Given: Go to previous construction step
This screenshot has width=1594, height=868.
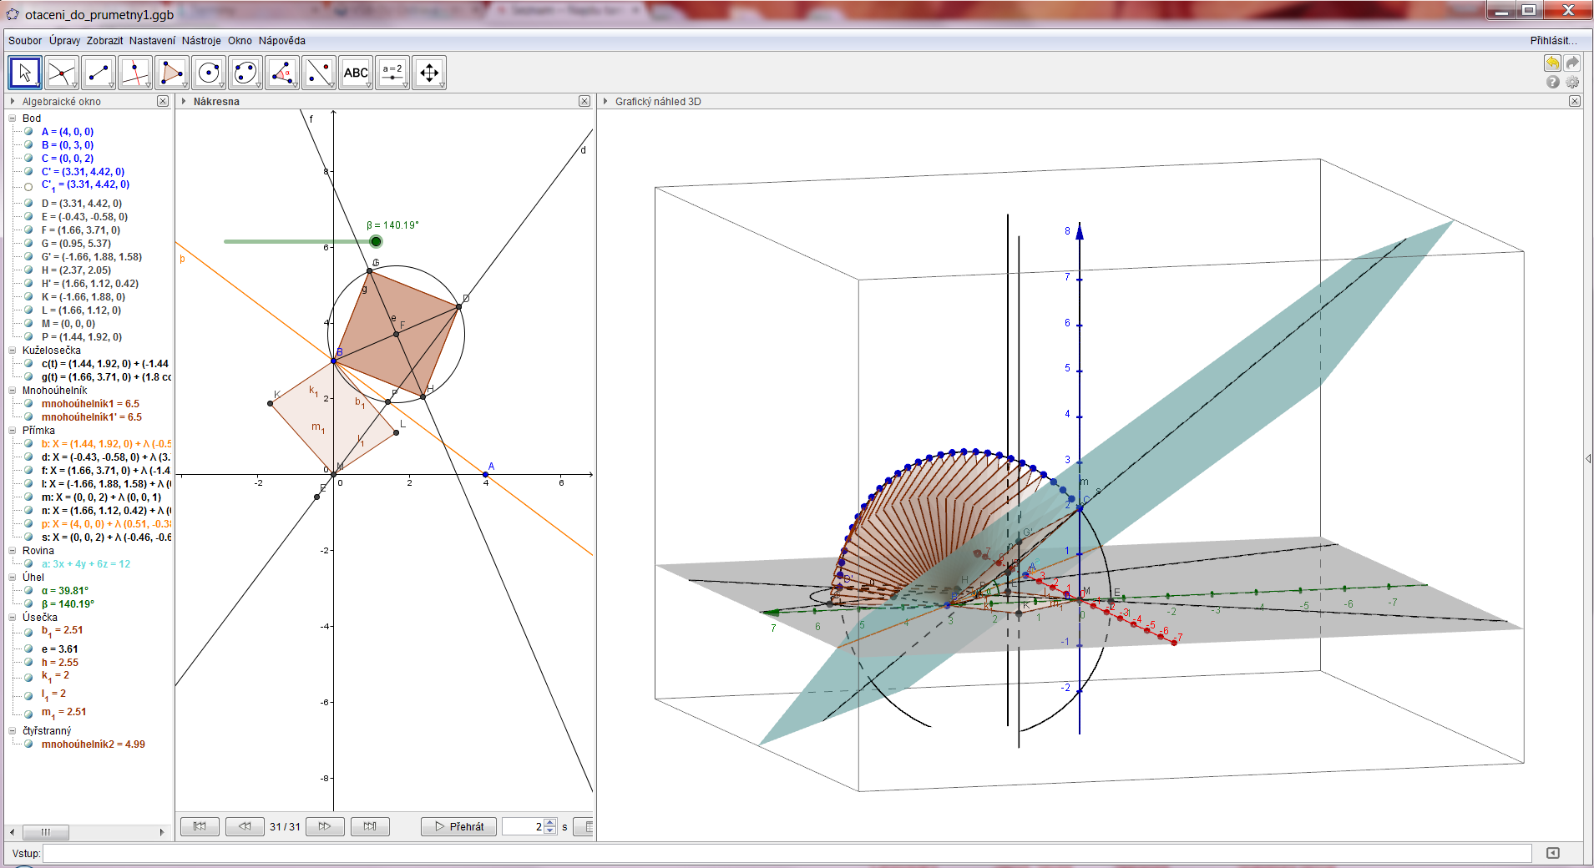Looking at the screenshot, I should [245, 826].
